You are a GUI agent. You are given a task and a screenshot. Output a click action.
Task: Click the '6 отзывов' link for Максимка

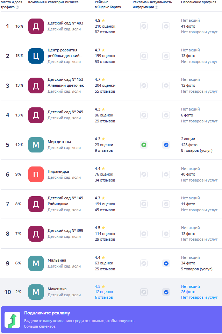coord(104,298)
